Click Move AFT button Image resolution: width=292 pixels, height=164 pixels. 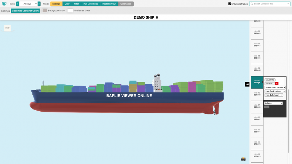click(x=269, y=84)
